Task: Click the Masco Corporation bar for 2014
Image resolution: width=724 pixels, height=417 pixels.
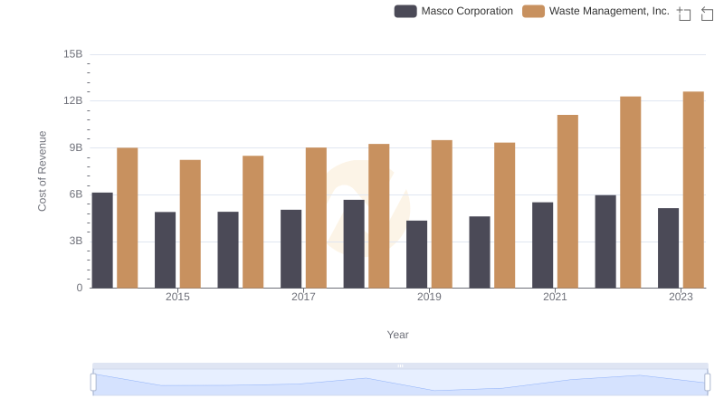Action: coord(102,241)
